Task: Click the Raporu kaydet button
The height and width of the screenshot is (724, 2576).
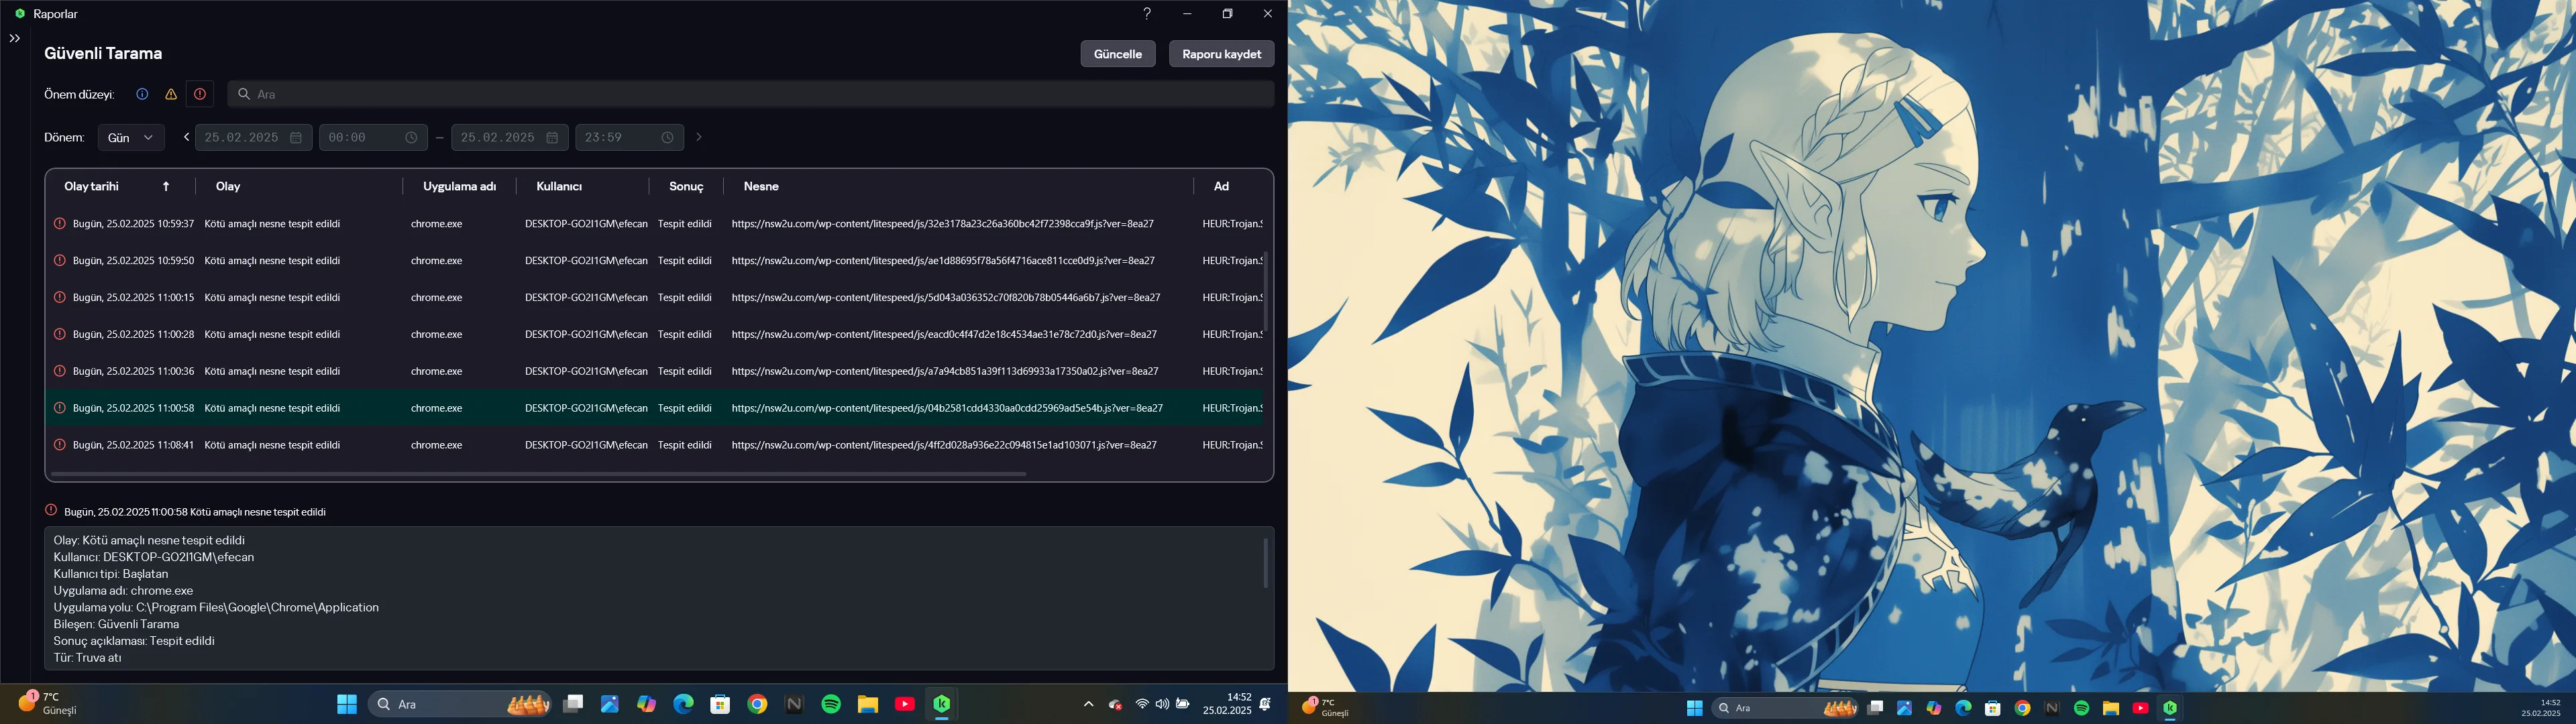Action: (1221, 54)
